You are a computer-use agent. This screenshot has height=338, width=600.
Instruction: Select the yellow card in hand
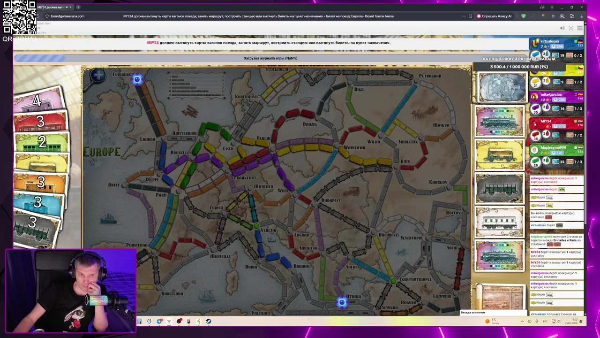click(41, 163)
